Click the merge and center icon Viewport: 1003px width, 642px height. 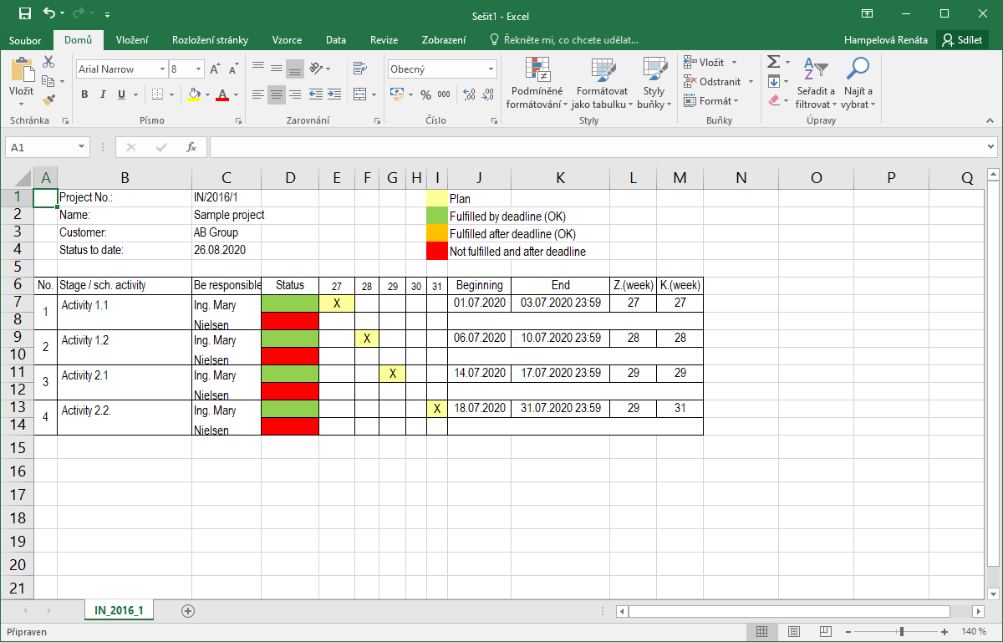pos(359,94)
